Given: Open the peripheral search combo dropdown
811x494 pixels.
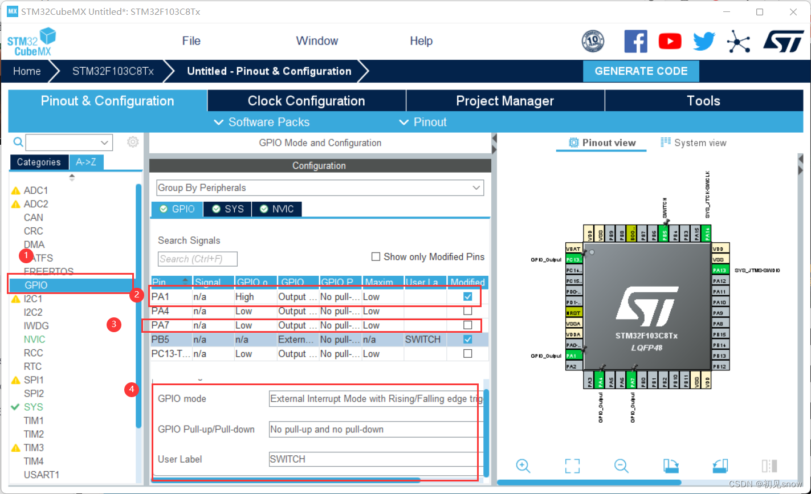Looking at the screenshot, I should point(105,142).
